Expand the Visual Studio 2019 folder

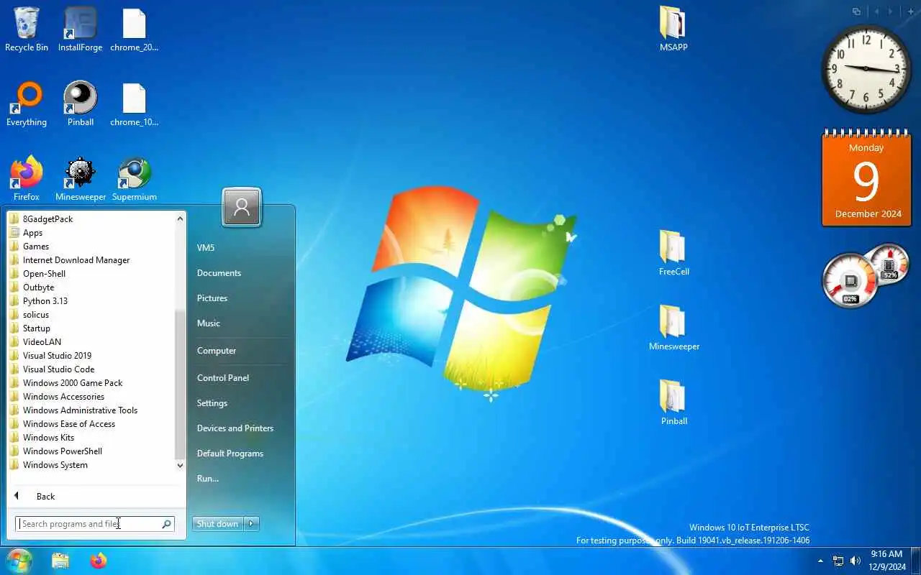(x=91, y=355)
